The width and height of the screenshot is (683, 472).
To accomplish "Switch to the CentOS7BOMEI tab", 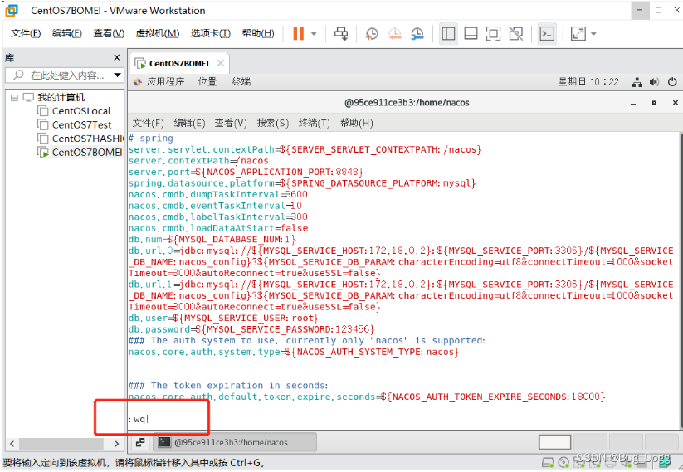I will tap(179, 64).
